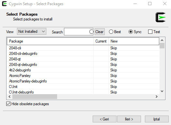Click Skip for 2048-qt-debuginfo
The height and width of the screenshot is (125, 171).
point(114,65)
